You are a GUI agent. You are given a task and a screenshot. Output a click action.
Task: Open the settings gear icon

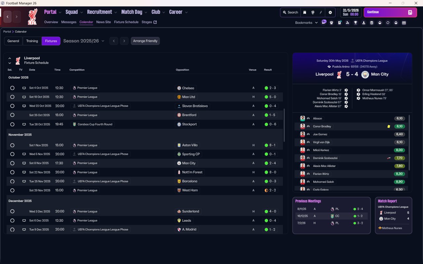coord(330,13)
